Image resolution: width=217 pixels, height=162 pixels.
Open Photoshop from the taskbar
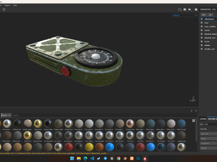click(138, 158)
